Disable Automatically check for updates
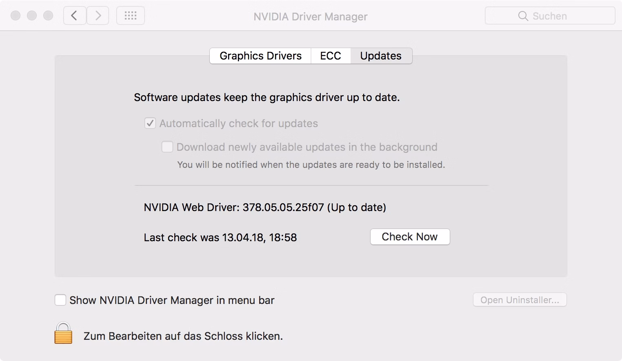 150,123
